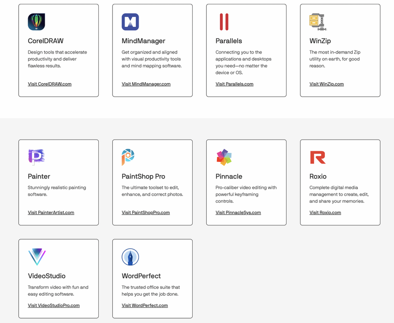Open the Visit PaintShopPro.com link
Viewport: 394px width, 323px height.
click(146, 213)
